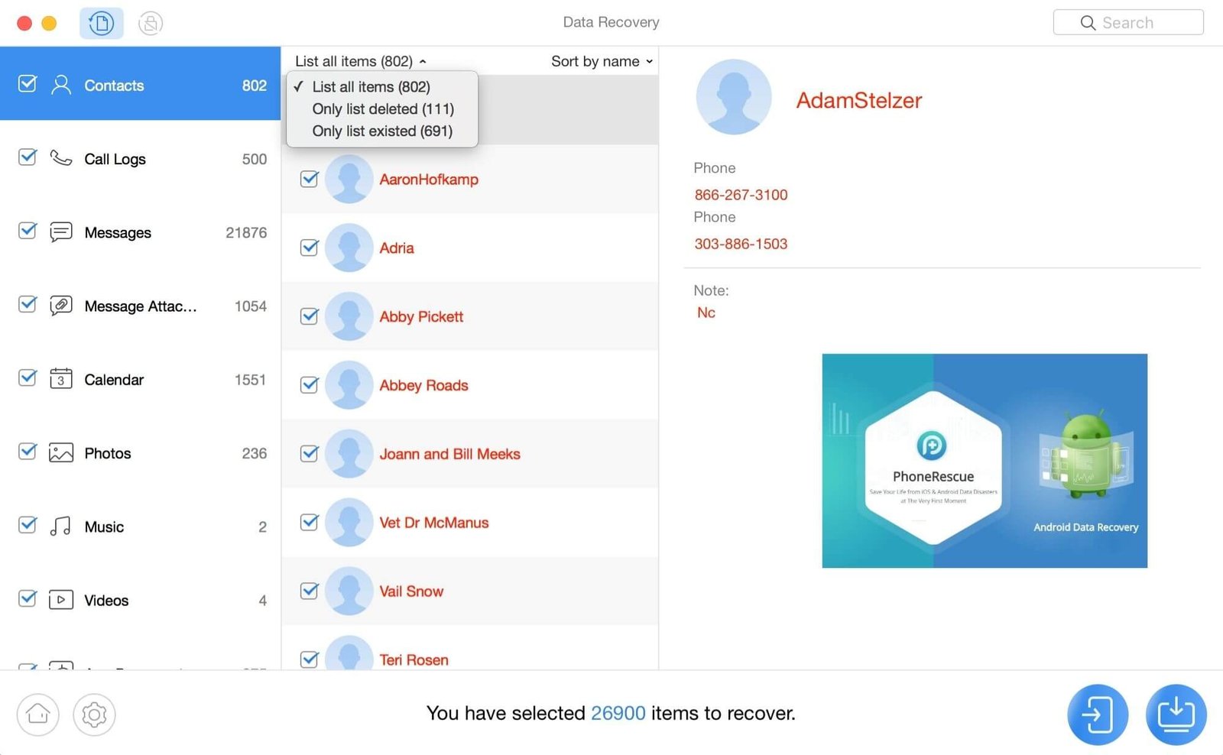Viewport: 1223px width, 755px height.
Task: Click the Message Attachments paperclip icon
Action: [x=61, y=306]
